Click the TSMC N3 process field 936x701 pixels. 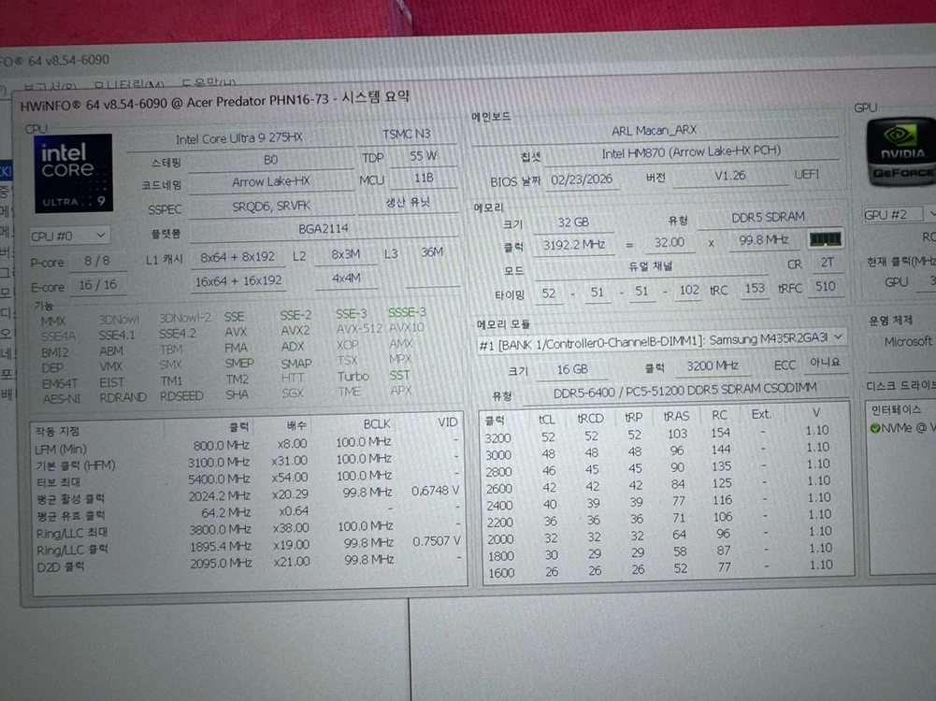pyautogui.click(x=407, y=135)
